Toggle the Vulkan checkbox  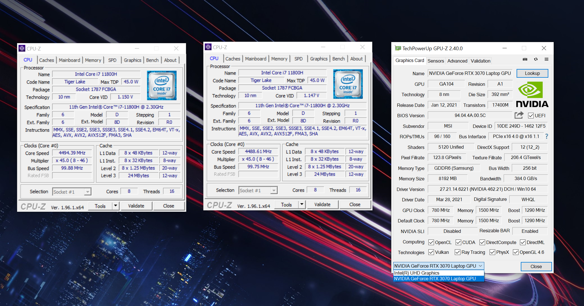click(x=431, y=252)
